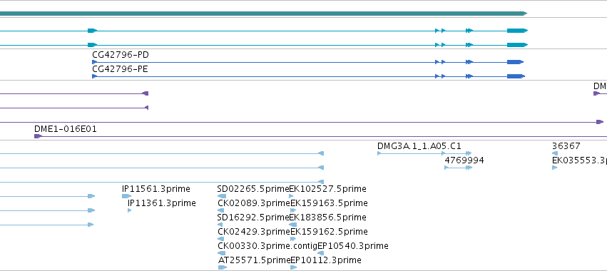Select the EK159163.5prime feature
Viewport: 607px width, 271px height.
tap(329, 203)
